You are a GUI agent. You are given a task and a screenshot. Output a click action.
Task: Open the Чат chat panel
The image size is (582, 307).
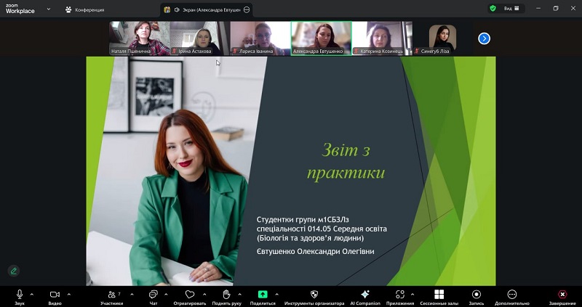pyautogui.click(x=154, y=295)
